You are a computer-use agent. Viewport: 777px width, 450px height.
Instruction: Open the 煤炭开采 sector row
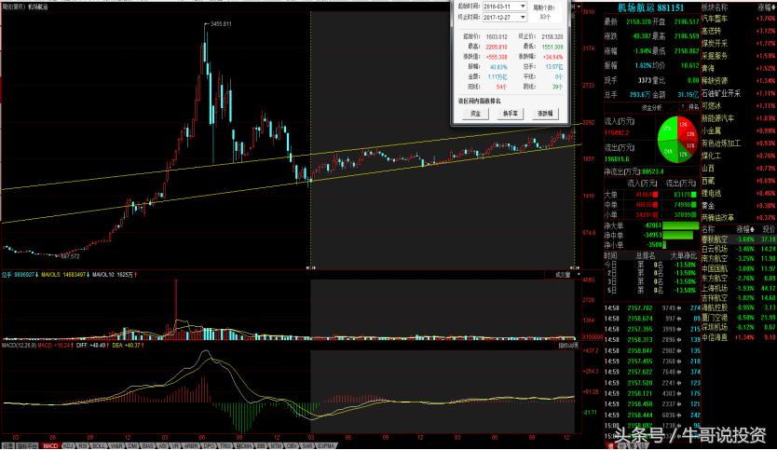point(739,43)
